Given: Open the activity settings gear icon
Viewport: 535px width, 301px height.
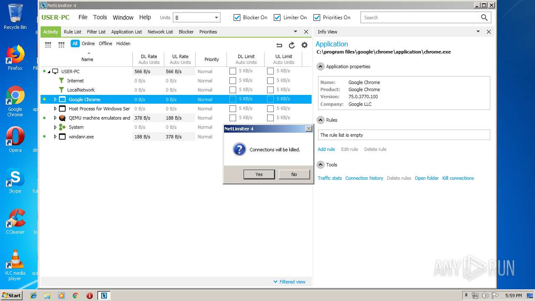Looking at the screenshot, I should click(x=304, y=45).
